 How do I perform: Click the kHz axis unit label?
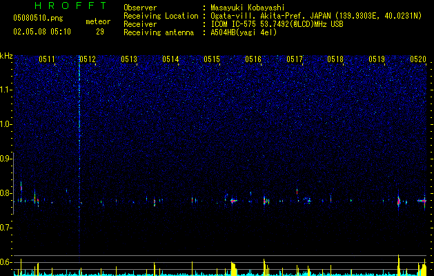6,56
